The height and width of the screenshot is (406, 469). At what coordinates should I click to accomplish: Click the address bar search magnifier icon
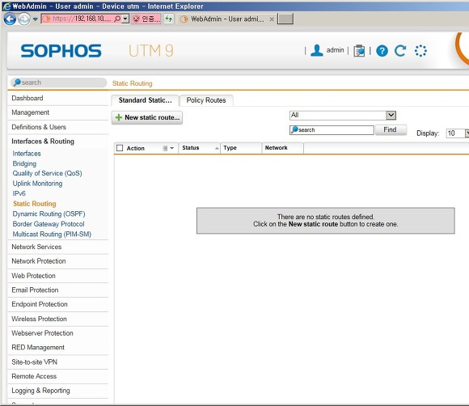tap(117, 19)
